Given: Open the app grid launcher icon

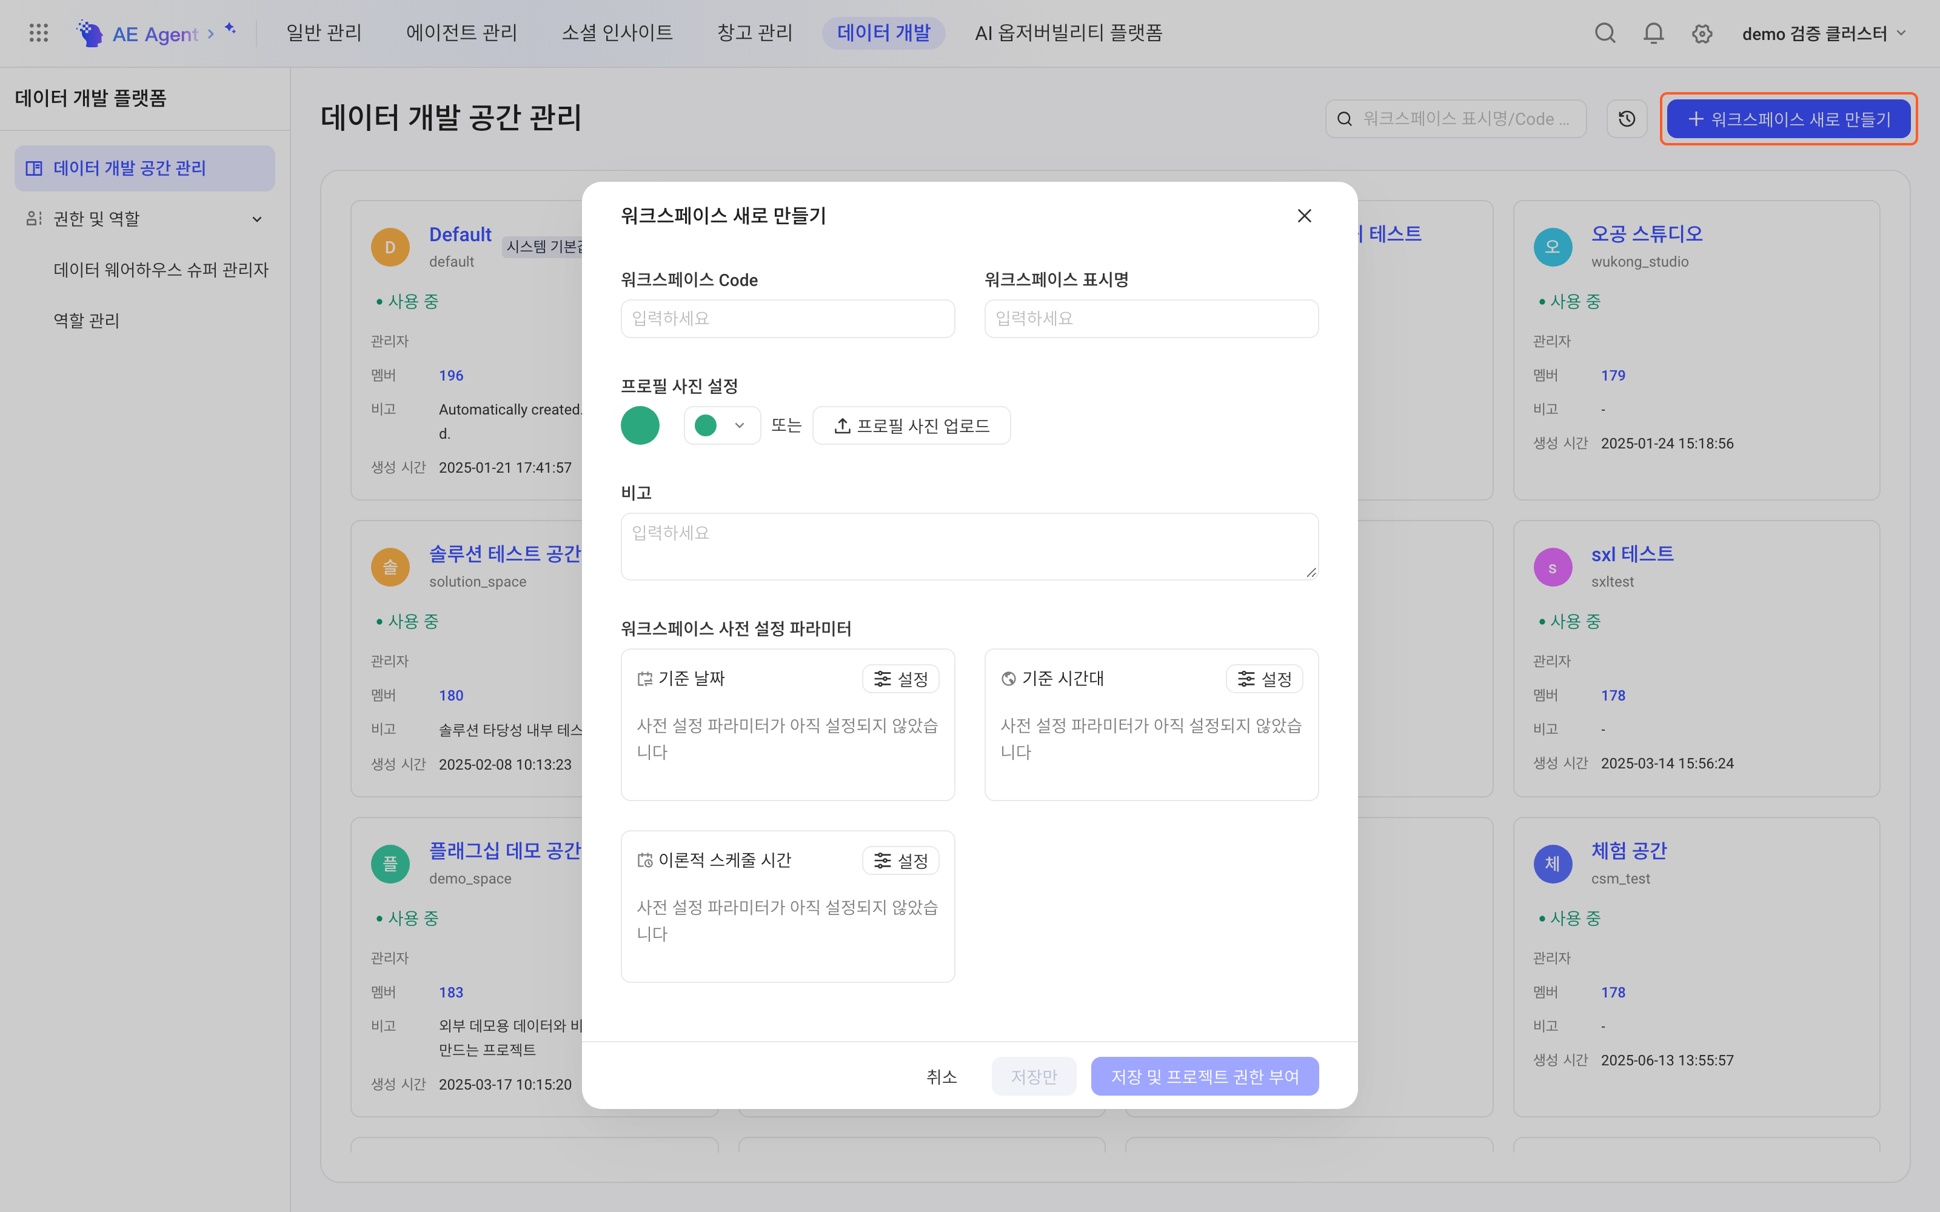Looking at the screenshot, I should coord(38,33).
